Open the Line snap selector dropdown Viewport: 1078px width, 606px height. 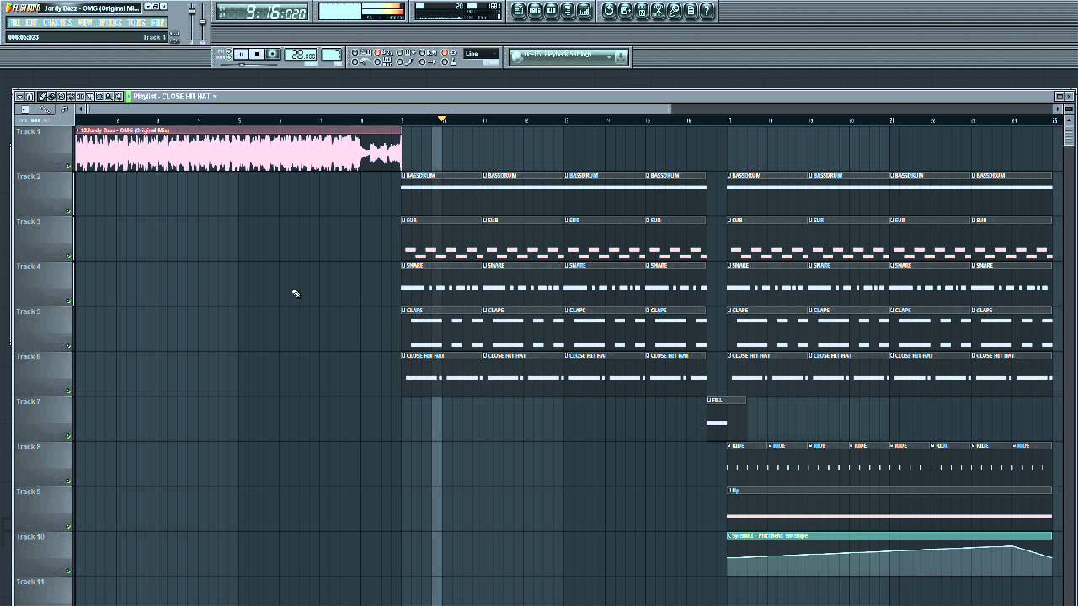[x=481, y=54]
